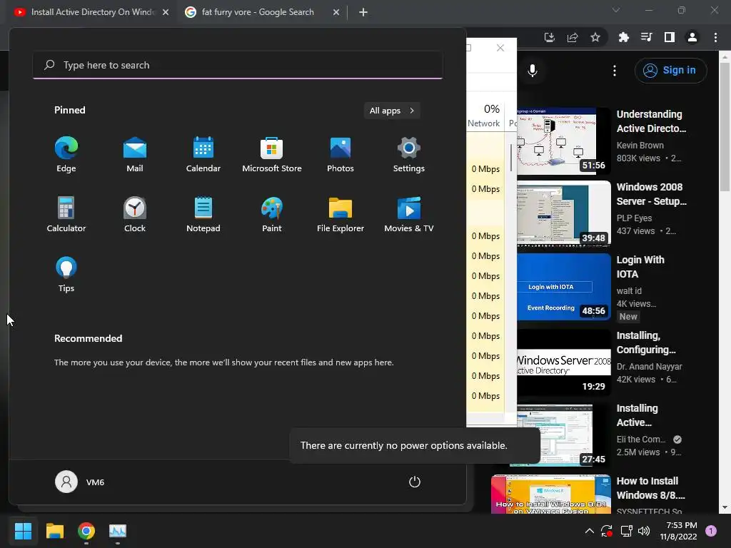Open the Paint app
The width and height of the screenshot is (731, 548).
point(272,214)
